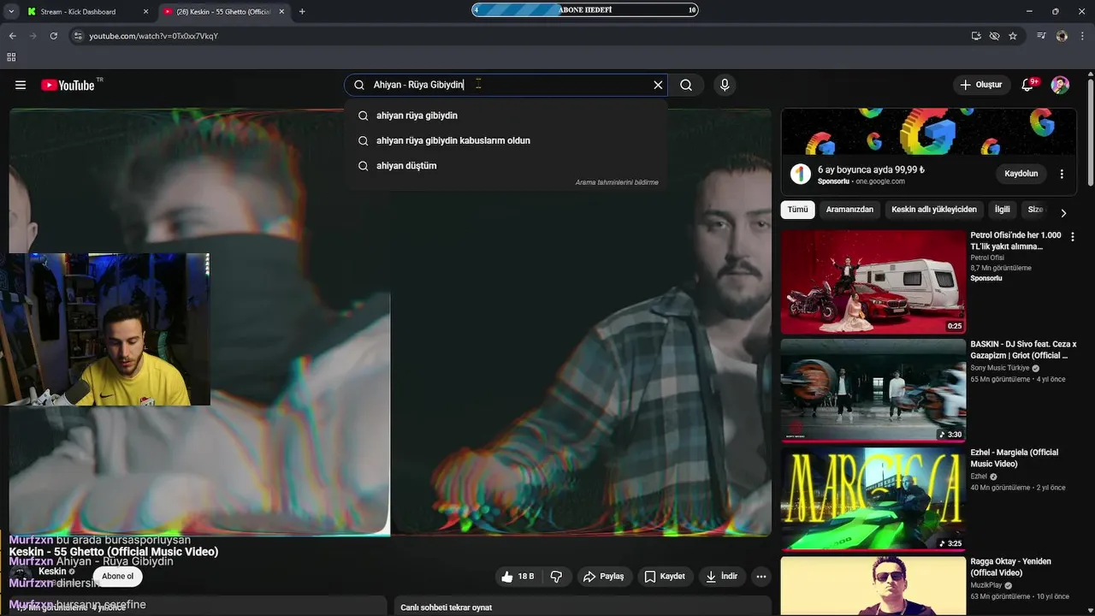The image size is (1095, 616).
Task: Open Google One ad options menu
Action: coord(1062,174)
